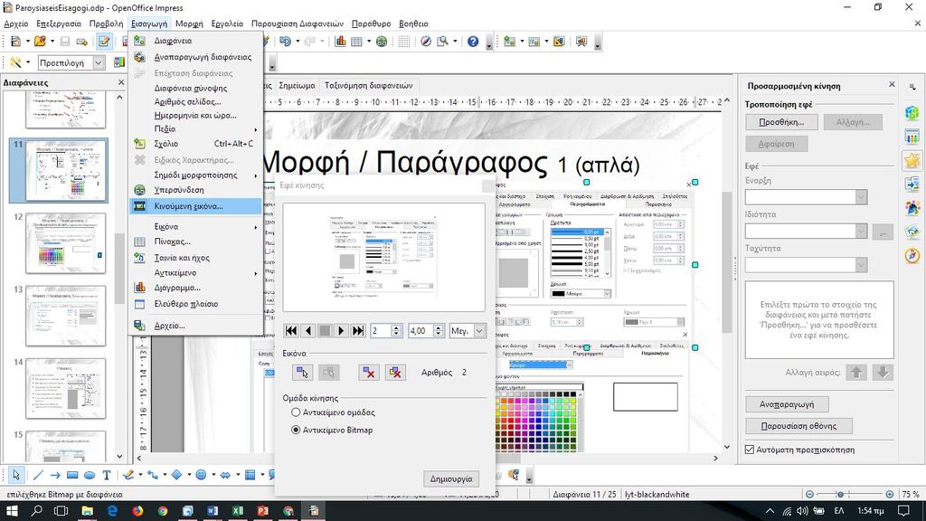926x521 pixels.
Task: Open Windows Start button
Action: coord(12,510)
